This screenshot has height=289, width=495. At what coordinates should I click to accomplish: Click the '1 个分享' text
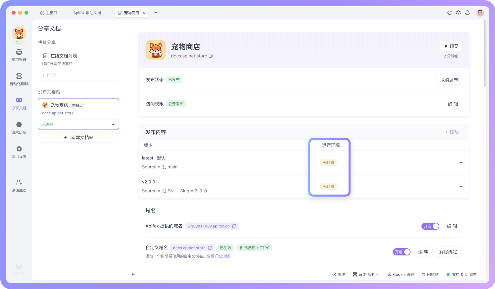coord(49,75)
